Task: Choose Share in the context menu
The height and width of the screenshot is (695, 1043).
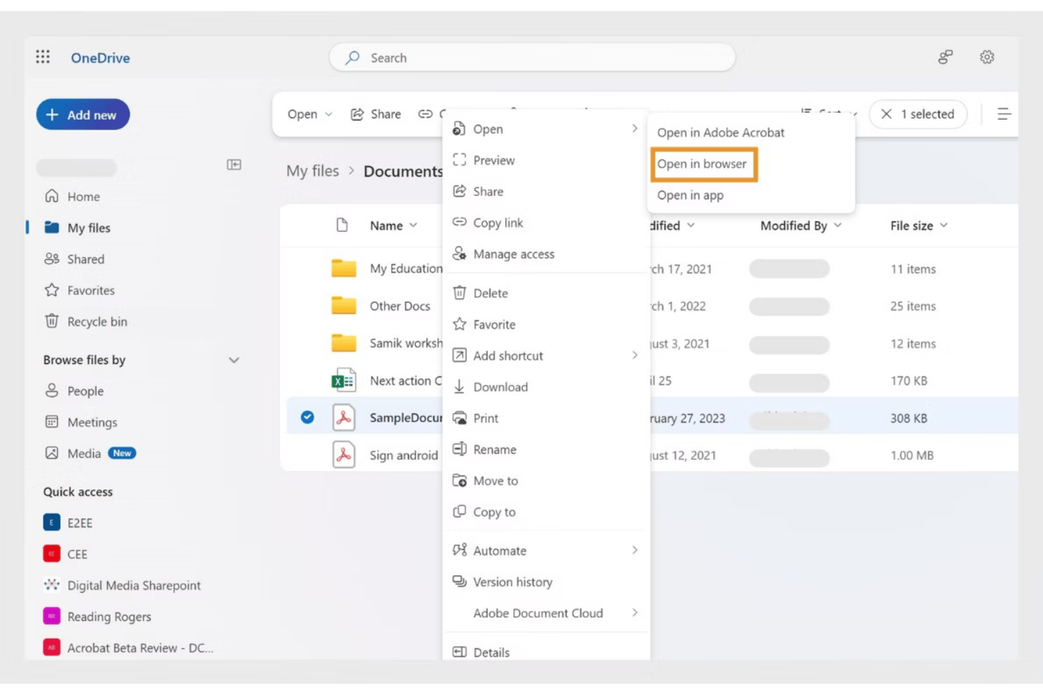Action: click(545, 192)
